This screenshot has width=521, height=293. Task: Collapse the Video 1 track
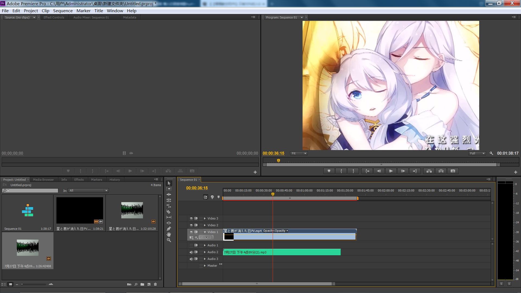[x=205, y=232]
